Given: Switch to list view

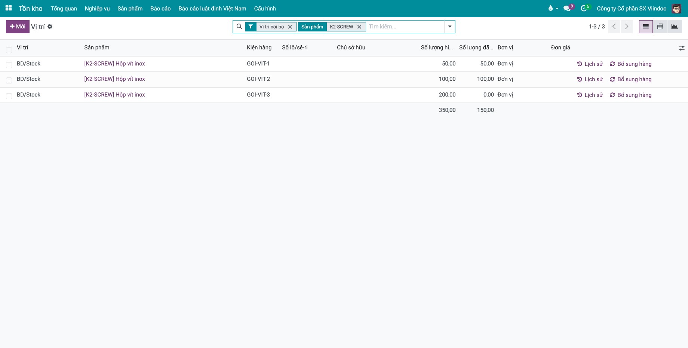Looking at the screenshot, I should tap(646, 27).
